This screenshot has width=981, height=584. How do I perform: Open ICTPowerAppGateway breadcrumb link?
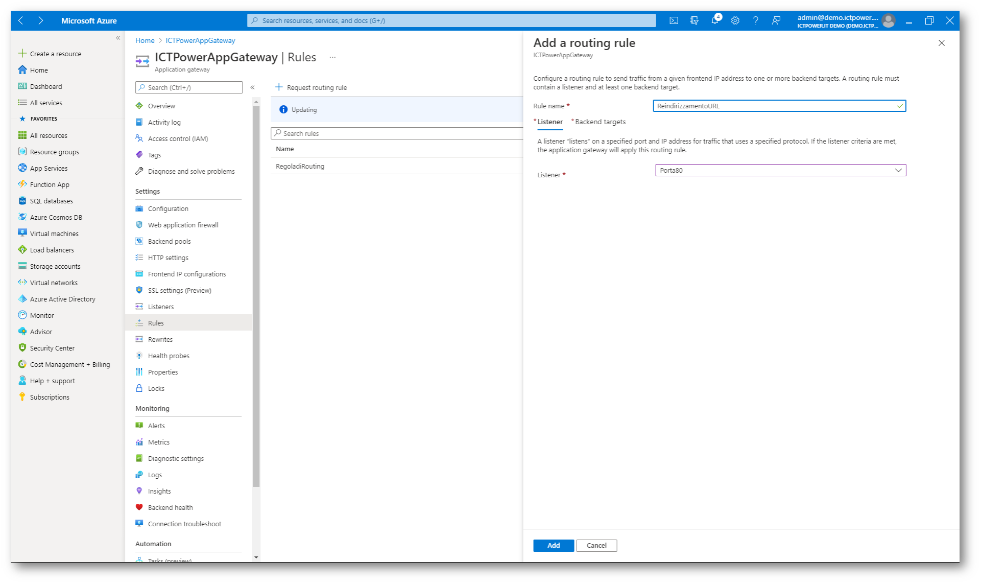(200, 40)
